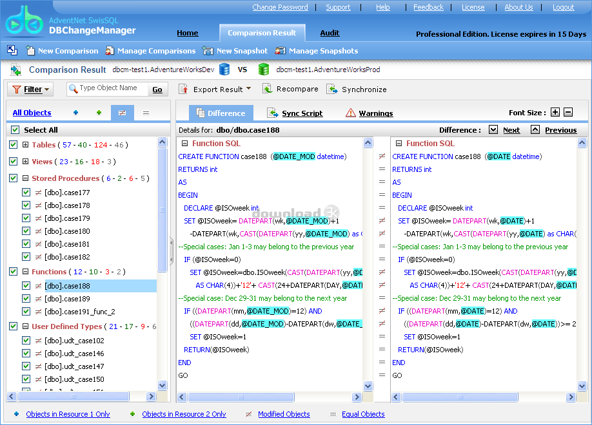Click the Recompare icon

[x=268, y=89]
